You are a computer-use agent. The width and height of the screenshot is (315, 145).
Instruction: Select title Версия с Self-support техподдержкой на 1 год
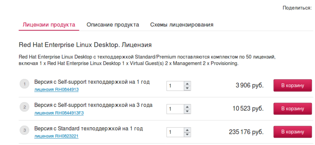[x=92, y=82]
